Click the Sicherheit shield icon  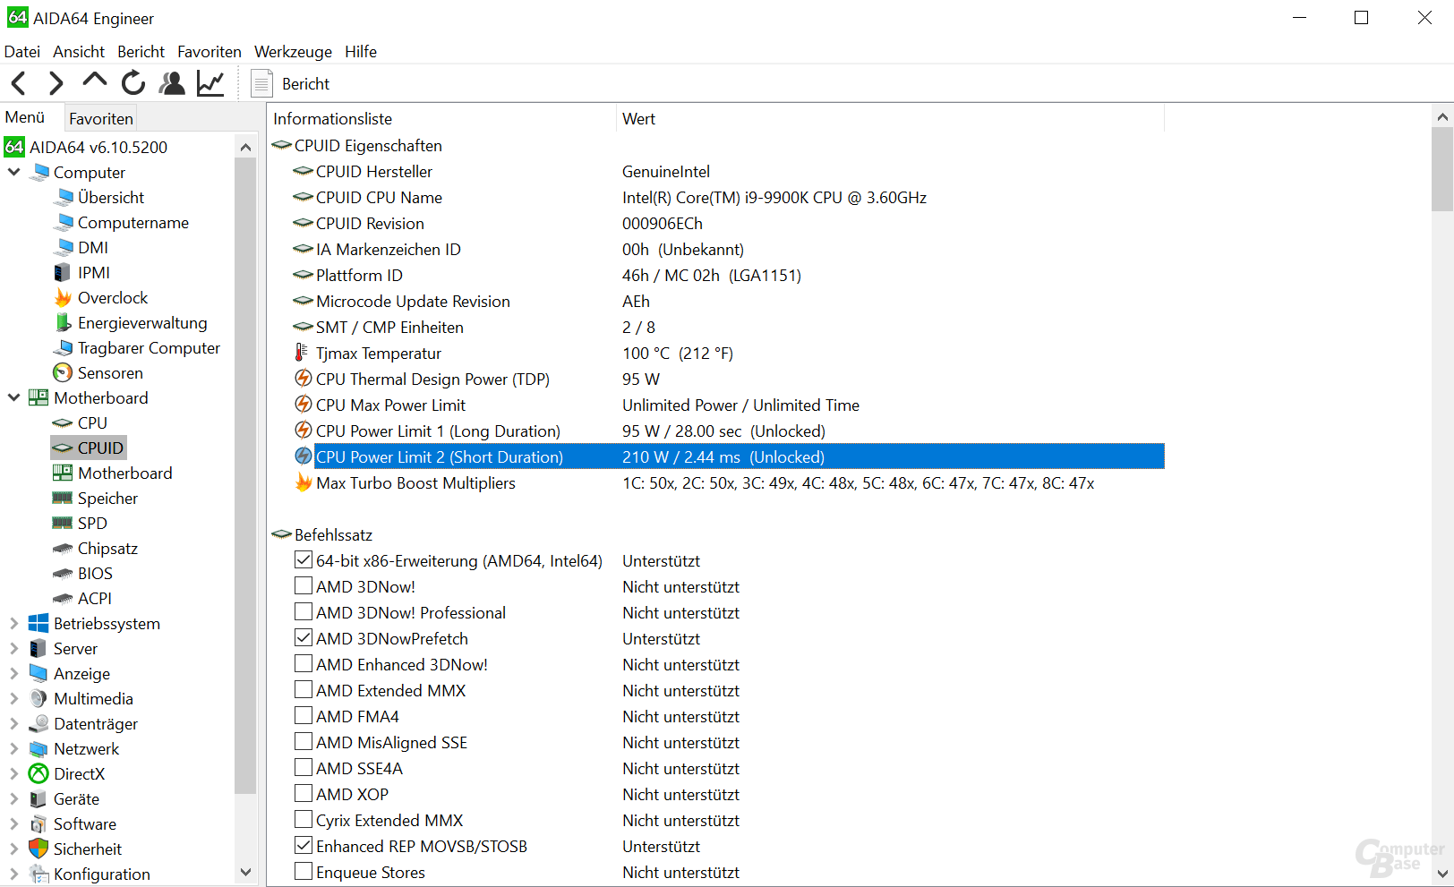(38, 849)
